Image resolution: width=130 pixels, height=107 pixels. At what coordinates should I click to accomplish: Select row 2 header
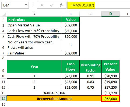(3, 20)
